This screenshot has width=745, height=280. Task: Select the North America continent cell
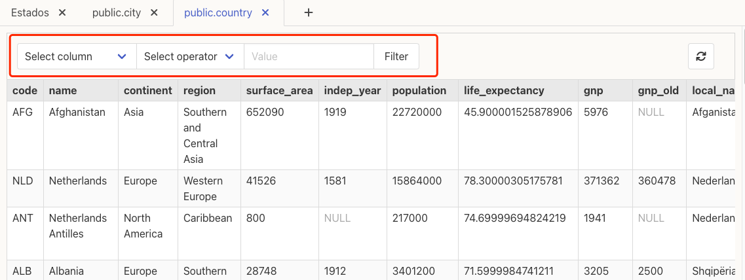pyautogui.click(x=148, y=234)
